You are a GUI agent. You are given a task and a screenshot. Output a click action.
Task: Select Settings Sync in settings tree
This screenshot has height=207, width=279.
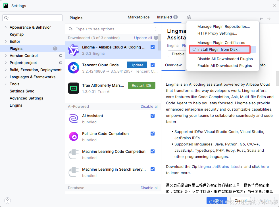click(x=22, y=91)
